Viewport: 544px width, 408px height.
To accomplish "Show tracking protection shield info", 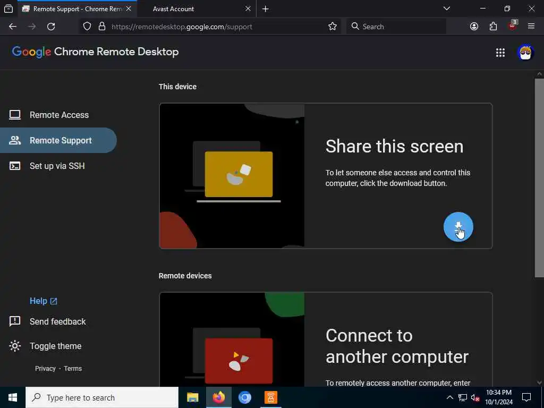I will [x=87, y=27].
